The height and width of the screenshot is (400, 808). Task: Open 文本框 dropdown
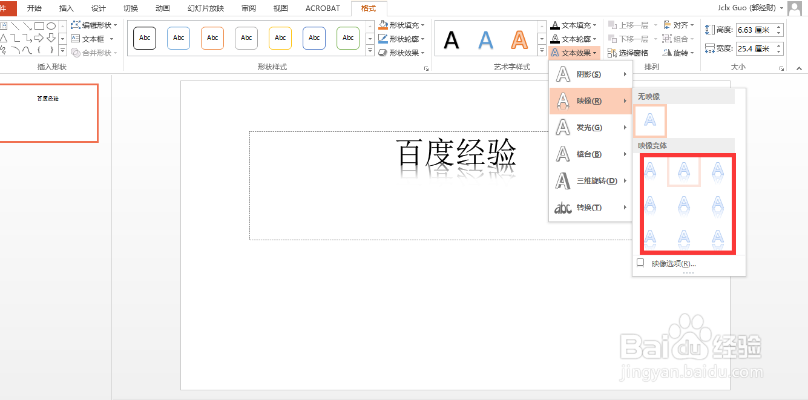click(93, 39)
